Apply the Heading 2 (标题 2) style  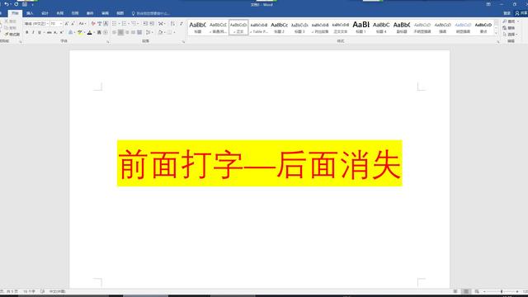279,27
